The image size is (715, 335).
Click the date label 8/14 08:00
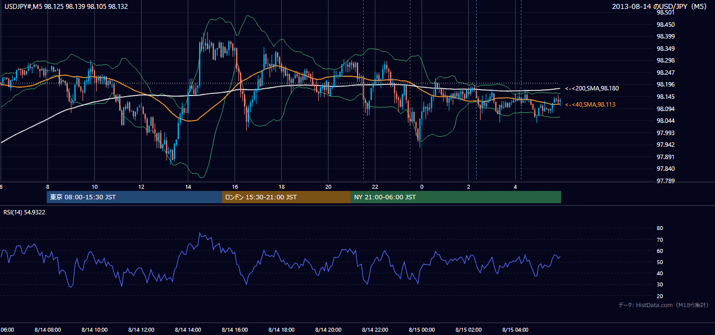[48, 329]
